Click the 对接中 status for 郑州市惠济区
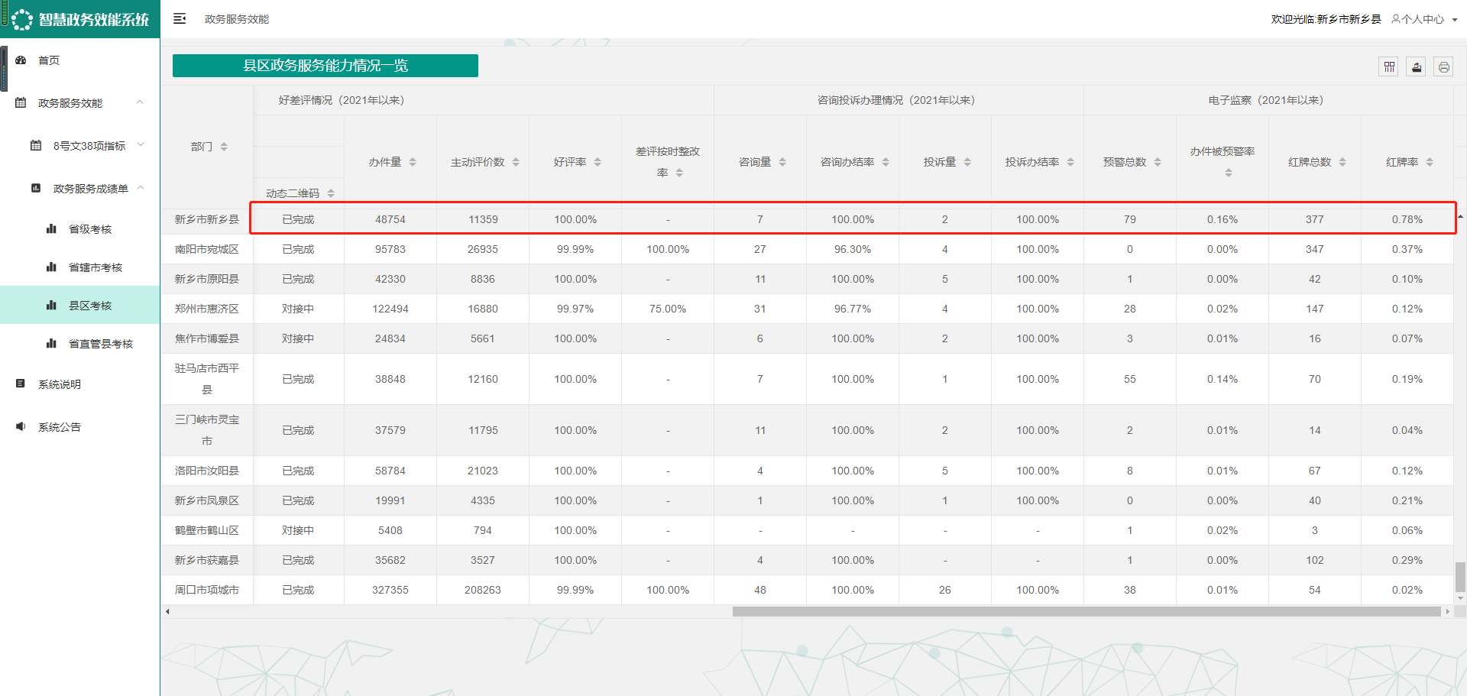Screen dimensions: 1467x696 (298, 309)
